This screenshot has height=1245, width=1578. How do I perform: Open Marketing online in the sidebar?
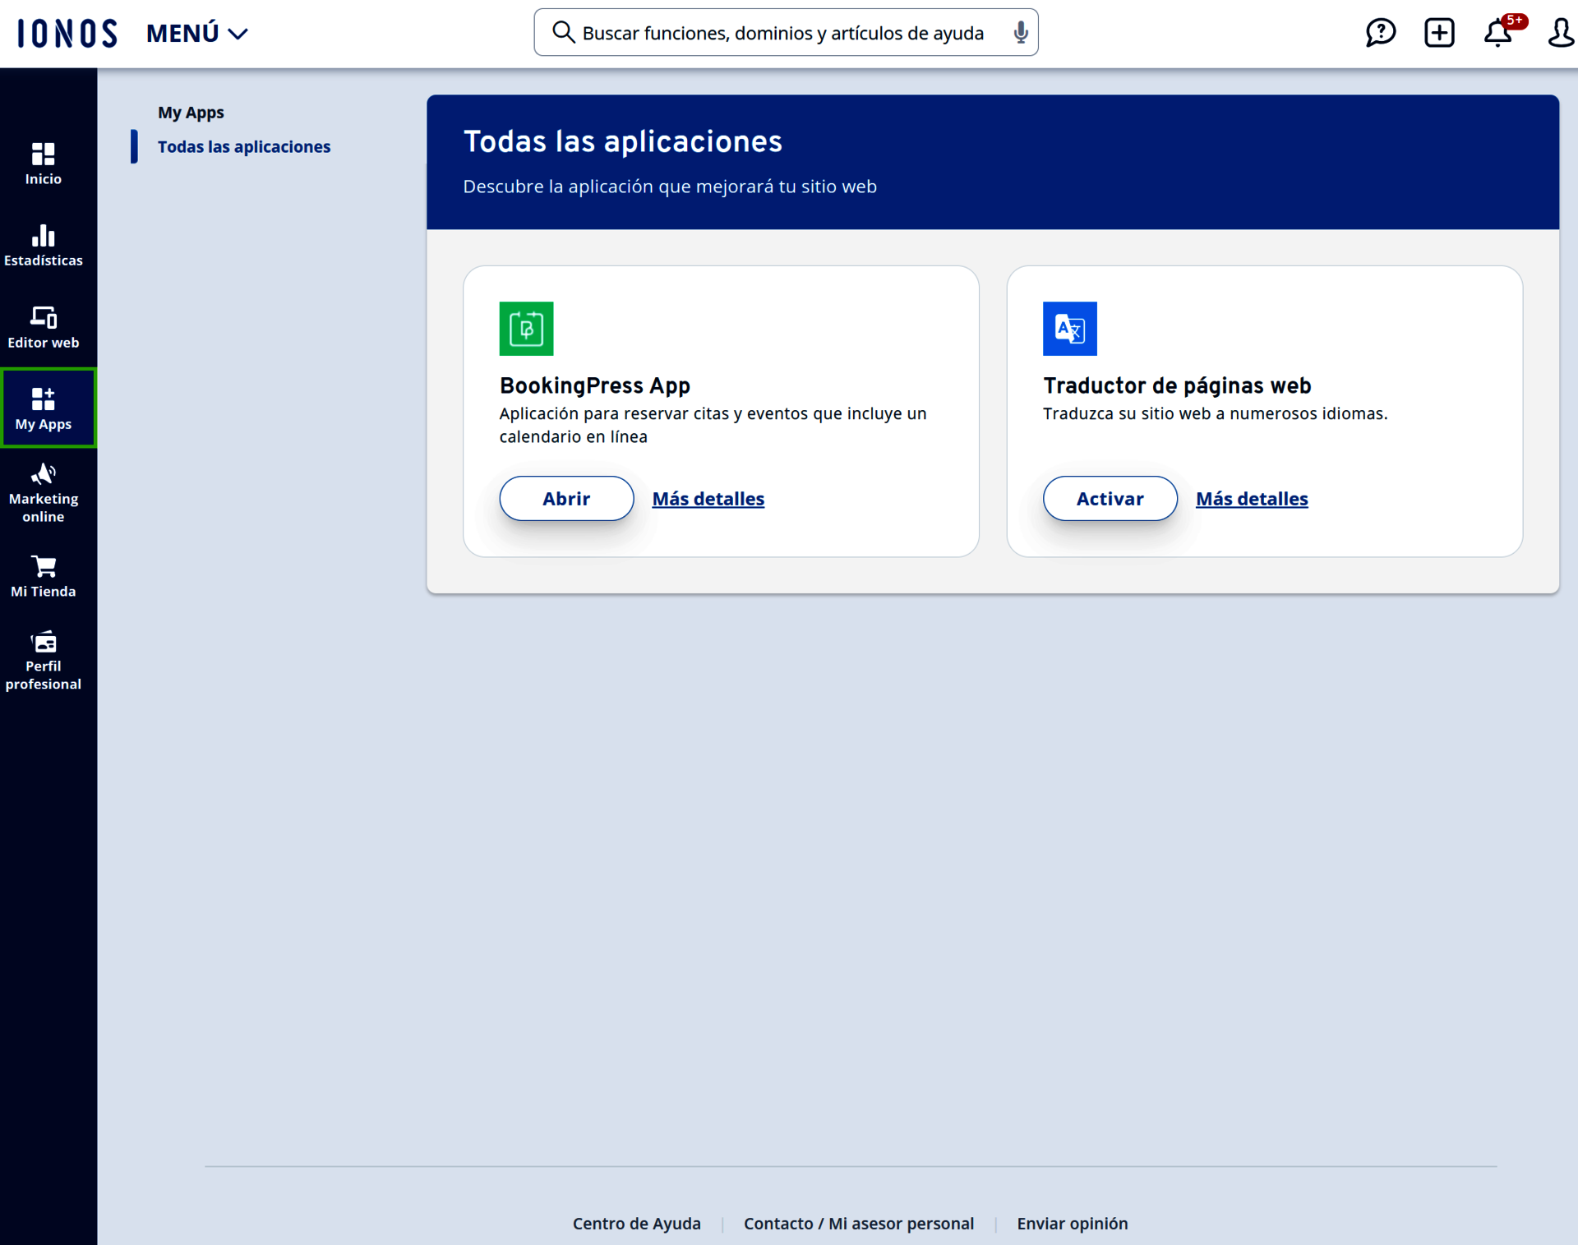[x=44, y=493]
